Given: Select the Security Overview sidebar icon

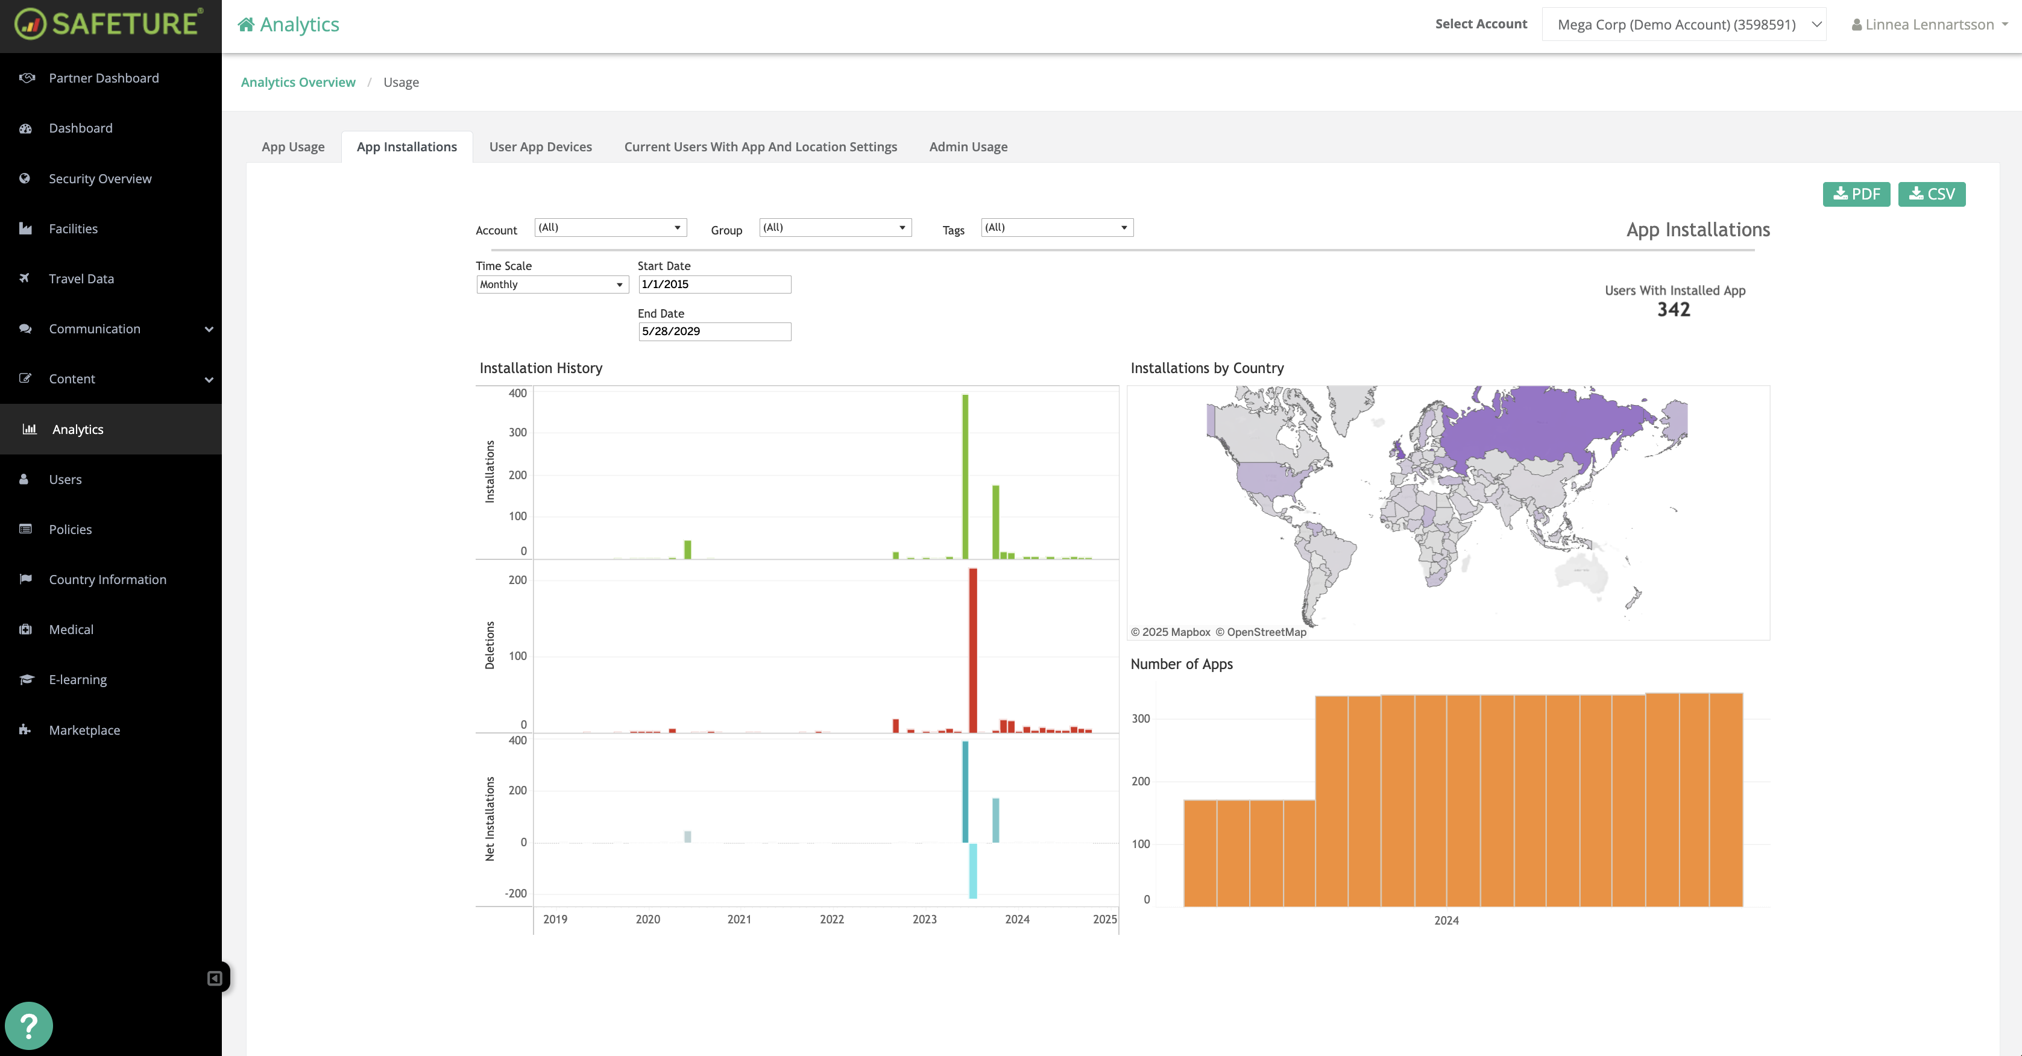Looking at the screenshot, I should (x=26, y=178).
